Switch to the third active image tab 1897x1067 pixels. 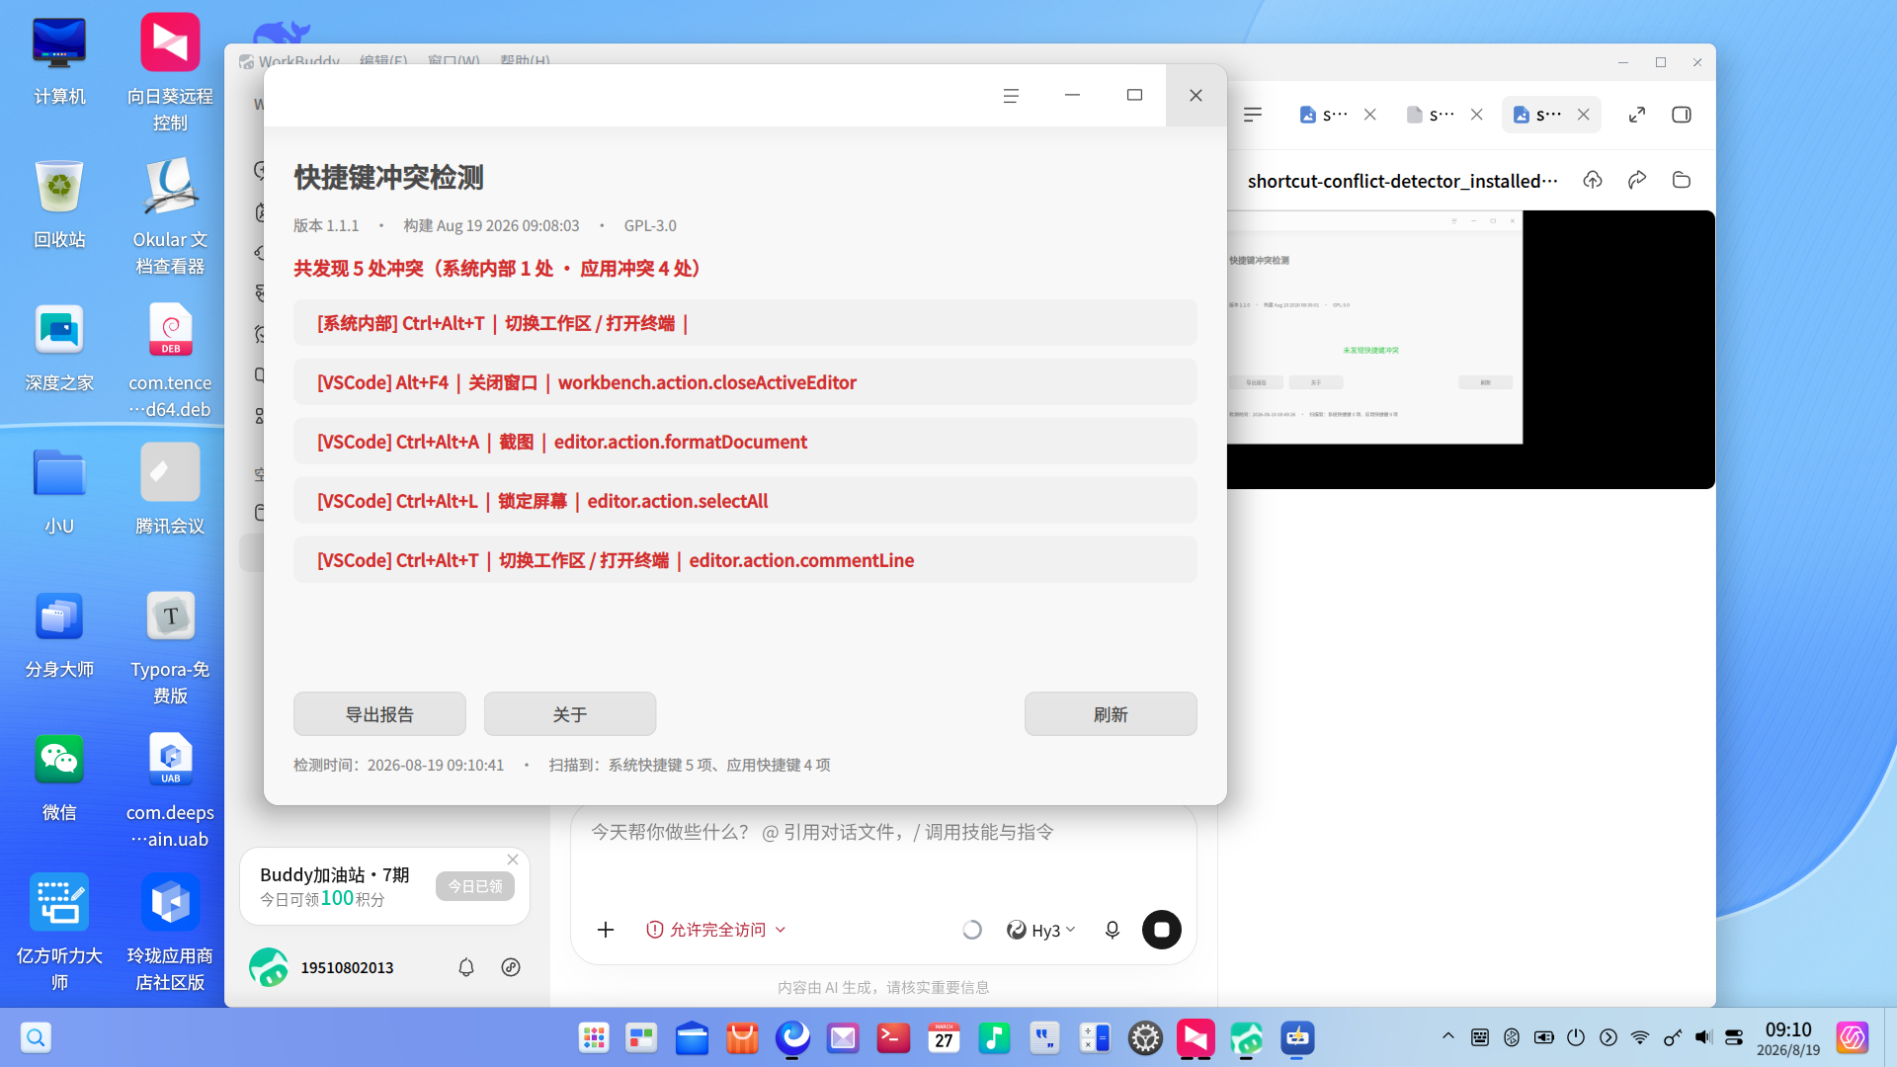pyautogui.click(x=1537, y=115)
